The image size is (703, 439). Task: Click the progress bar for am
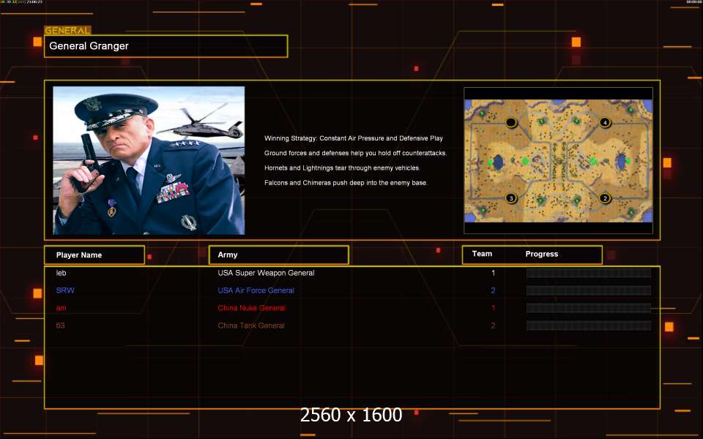click(588, 308)
